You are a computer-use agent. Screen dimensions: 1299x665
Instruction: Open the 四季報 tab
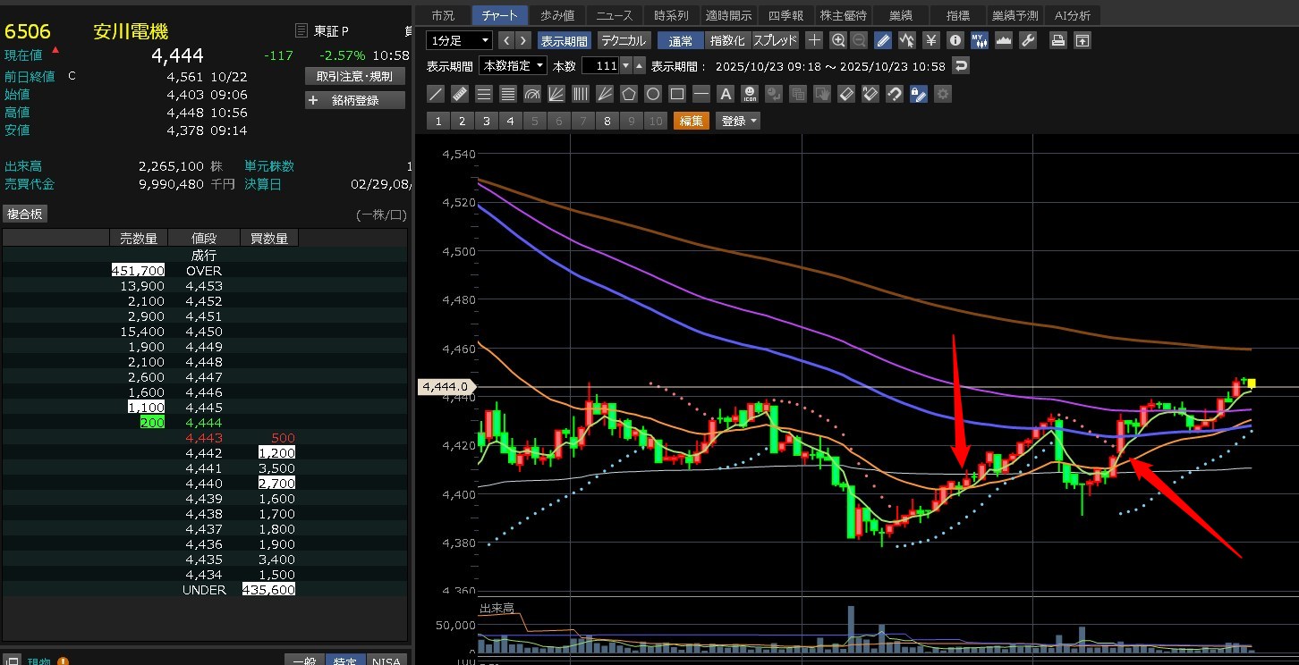785,15
